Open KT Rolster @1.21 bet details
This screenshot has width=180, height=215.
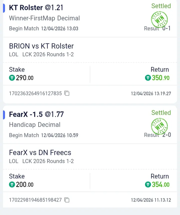pos(36,8)
